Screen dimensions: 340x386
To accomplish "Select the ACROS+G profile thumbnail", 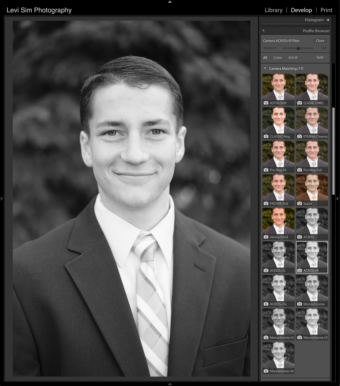I will click(278, 255).
